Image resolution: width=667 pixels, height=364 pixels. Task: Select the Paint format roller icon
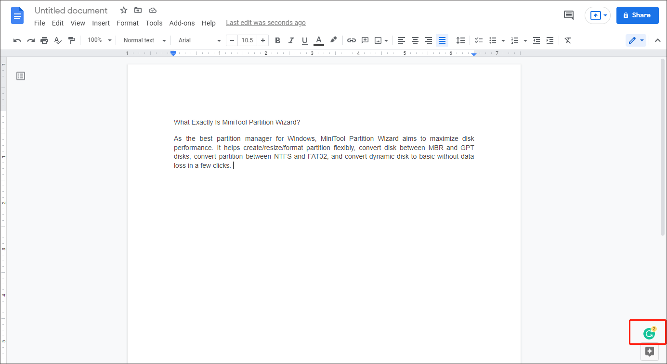[71, 40]
